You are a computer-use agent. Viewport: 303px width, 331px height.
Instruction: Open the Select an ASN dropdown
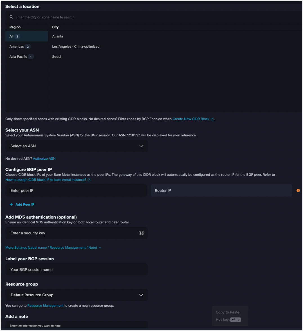[77, 146]
